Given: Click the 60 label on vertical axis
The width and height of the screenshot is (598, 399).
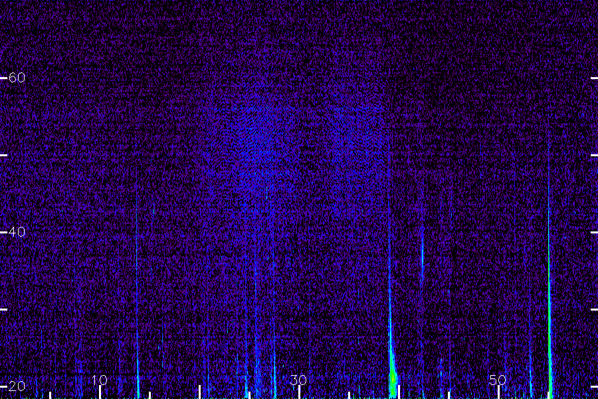Looking at the screenshot, I should [x=17, y=78].
